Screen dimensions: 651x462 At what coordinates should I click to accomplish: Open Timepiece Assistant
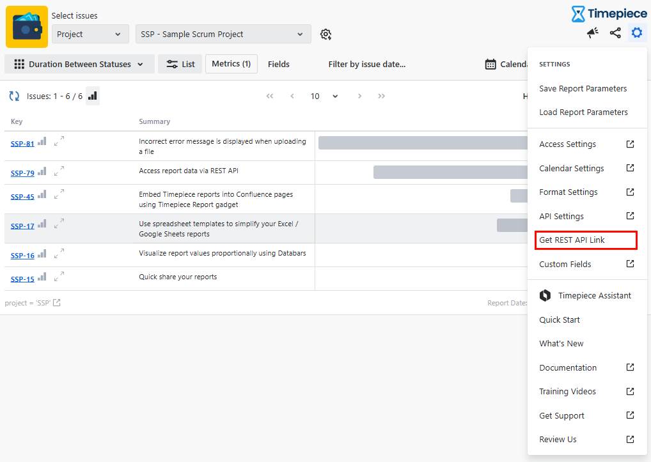(x=587, y=295)
